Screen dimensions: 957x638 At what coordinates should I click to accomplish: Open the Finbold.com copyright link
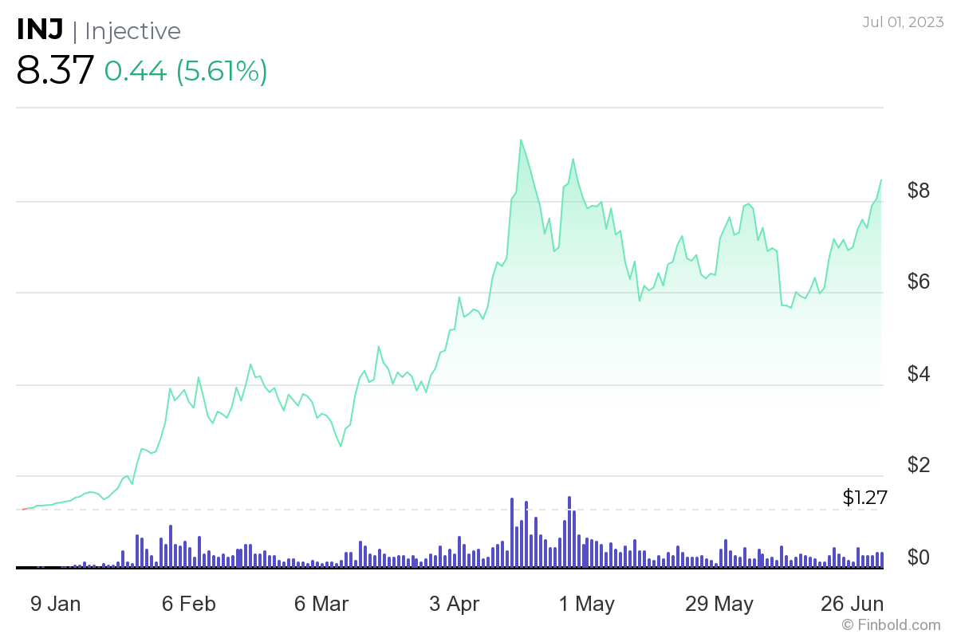click(x=891, y=624)
